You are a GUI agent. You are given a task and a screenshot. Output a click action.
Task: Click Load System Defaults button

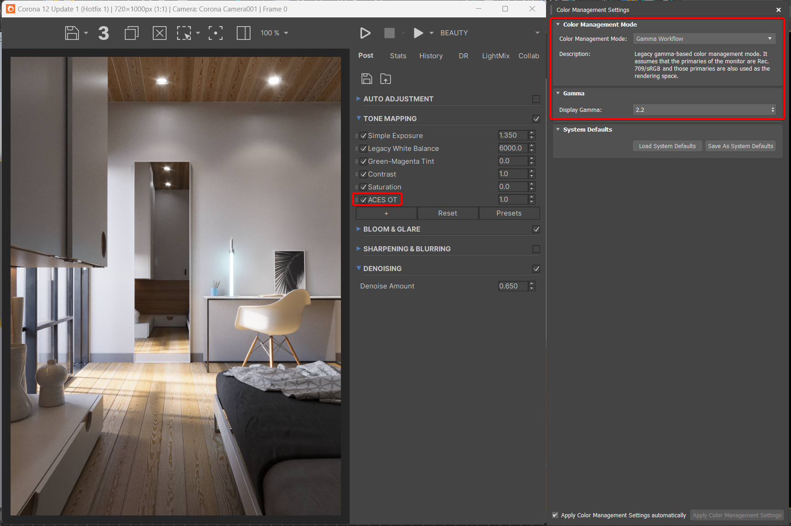[667, 146]
